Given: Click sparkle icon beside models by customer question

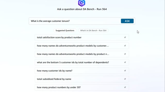Looking at the screenshot, I should (125, 46).
